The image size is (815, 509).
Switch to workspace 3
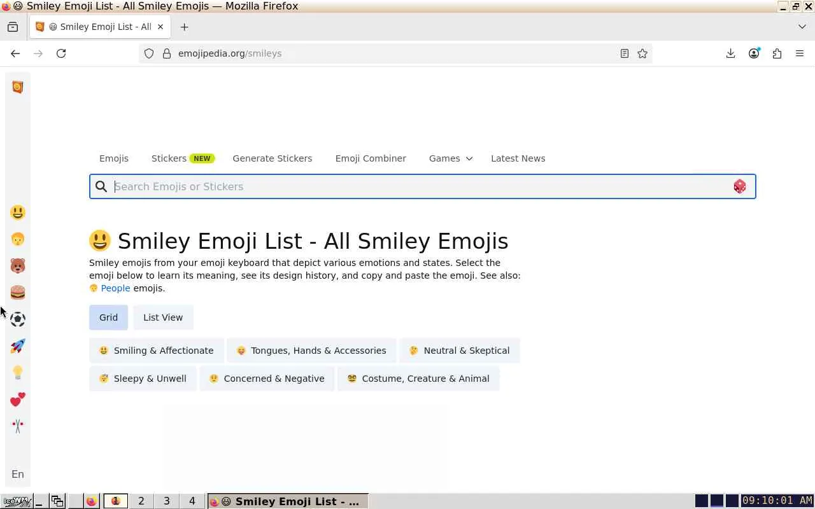[167, 501]
